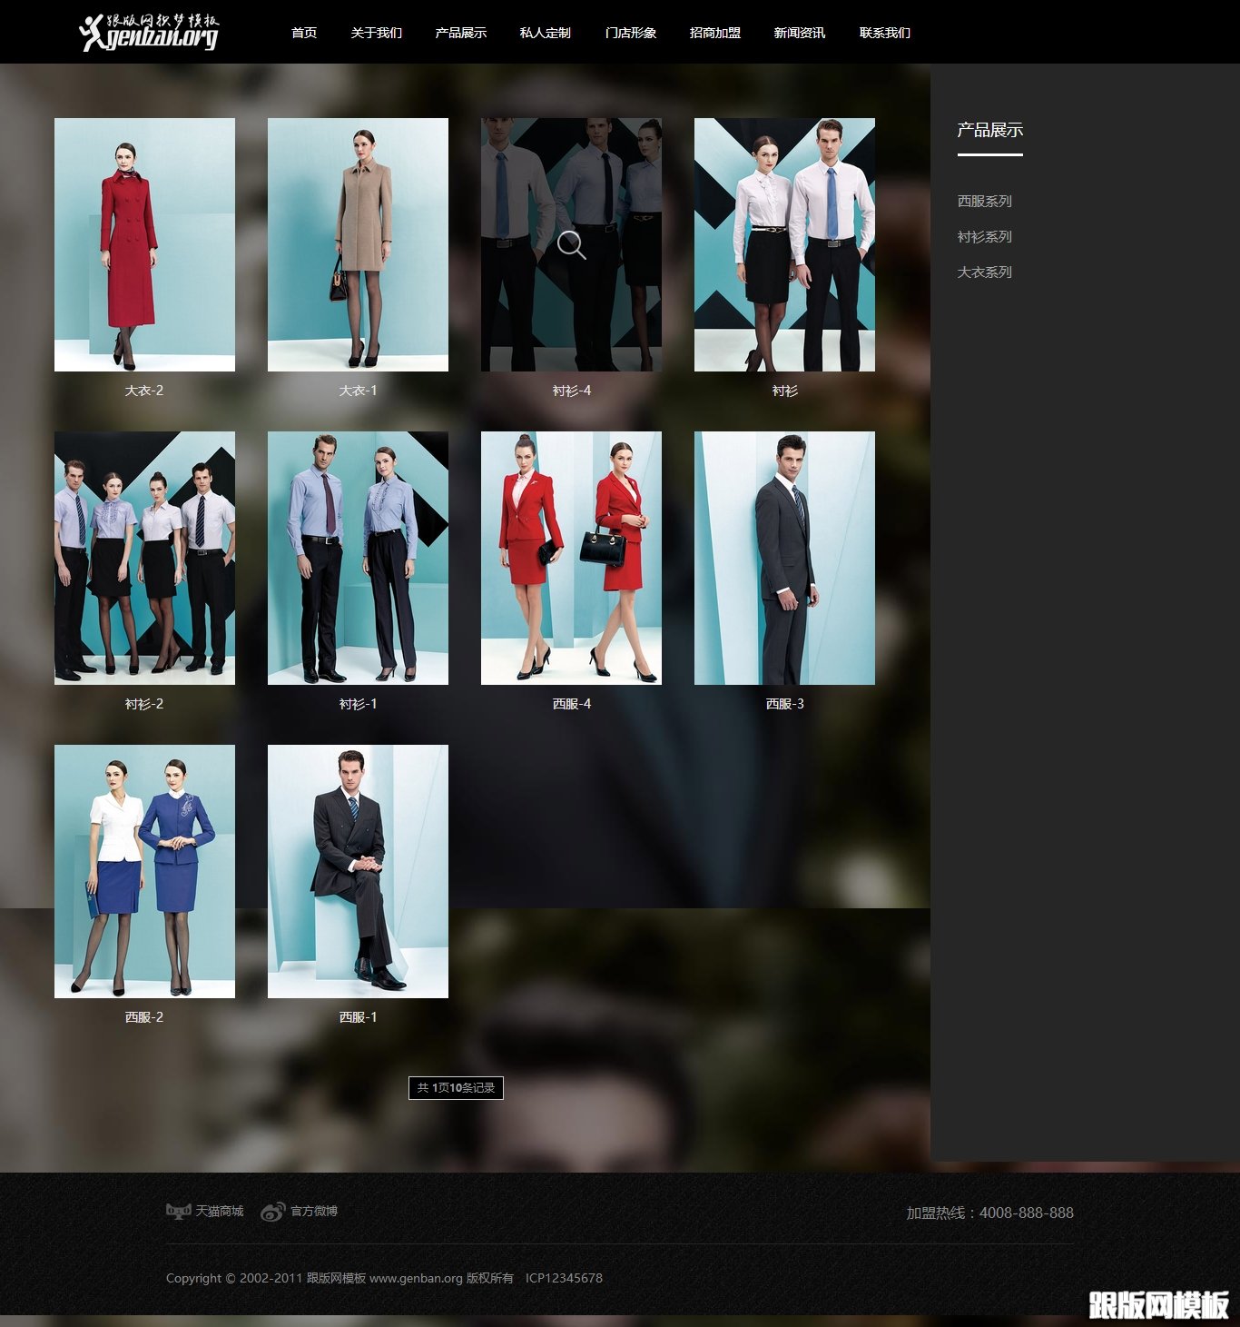Open the 衬衫-2 group of four thumbnail

click(144, 558)
